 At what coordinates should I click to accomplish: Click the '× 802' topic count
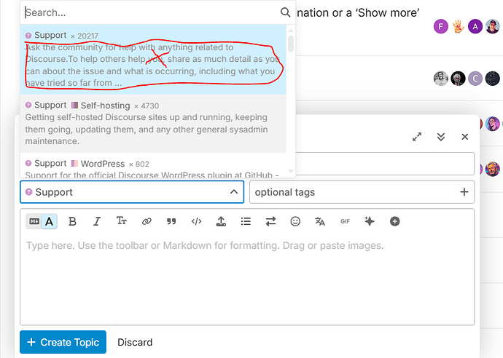click(x=139, y=164)
